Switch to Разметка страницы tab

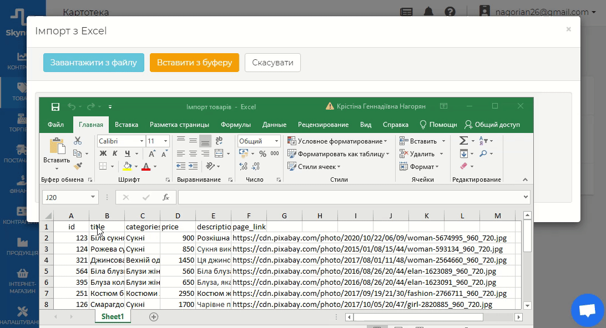coord(179,125)
